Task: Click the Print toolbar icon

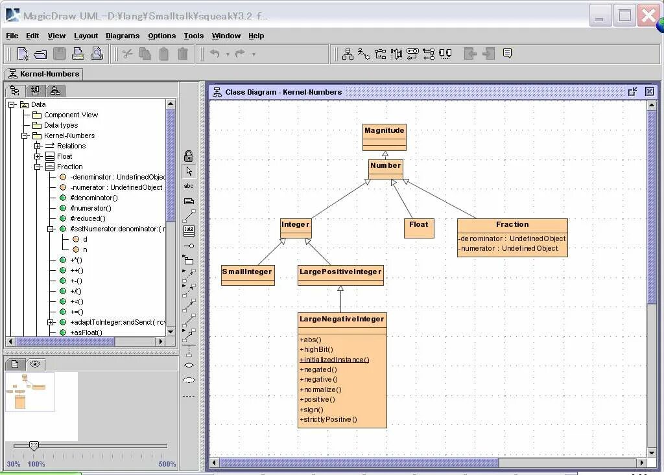Action: point(78,54)
